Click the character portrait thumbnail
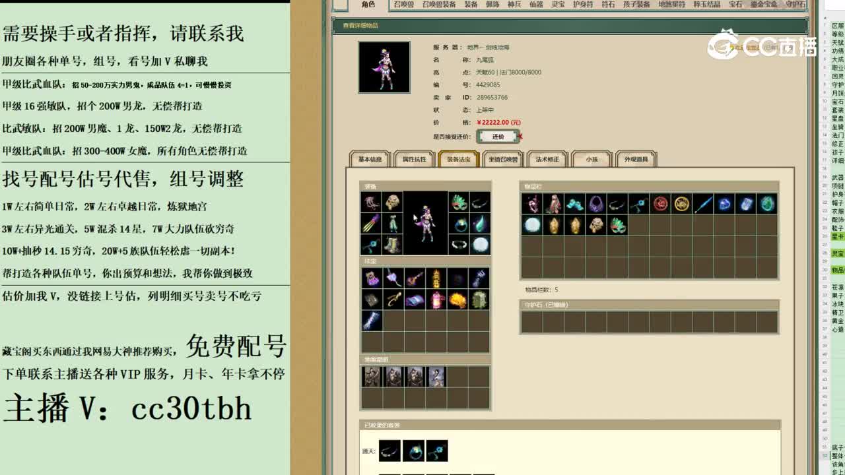Viewport: 845px width, 475px height. [384, 67]
